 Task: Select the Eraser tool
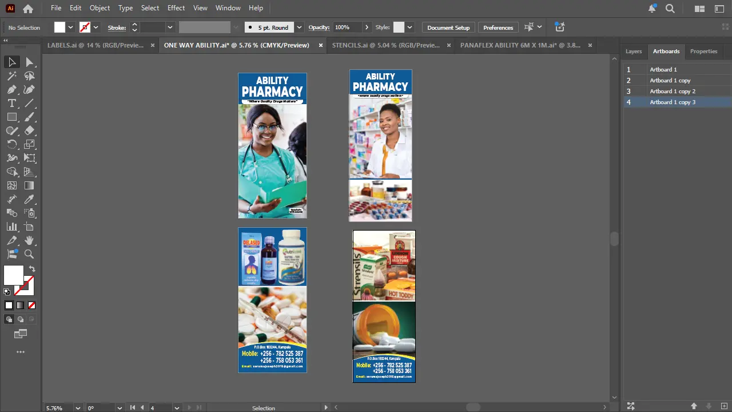coord(30,130)
